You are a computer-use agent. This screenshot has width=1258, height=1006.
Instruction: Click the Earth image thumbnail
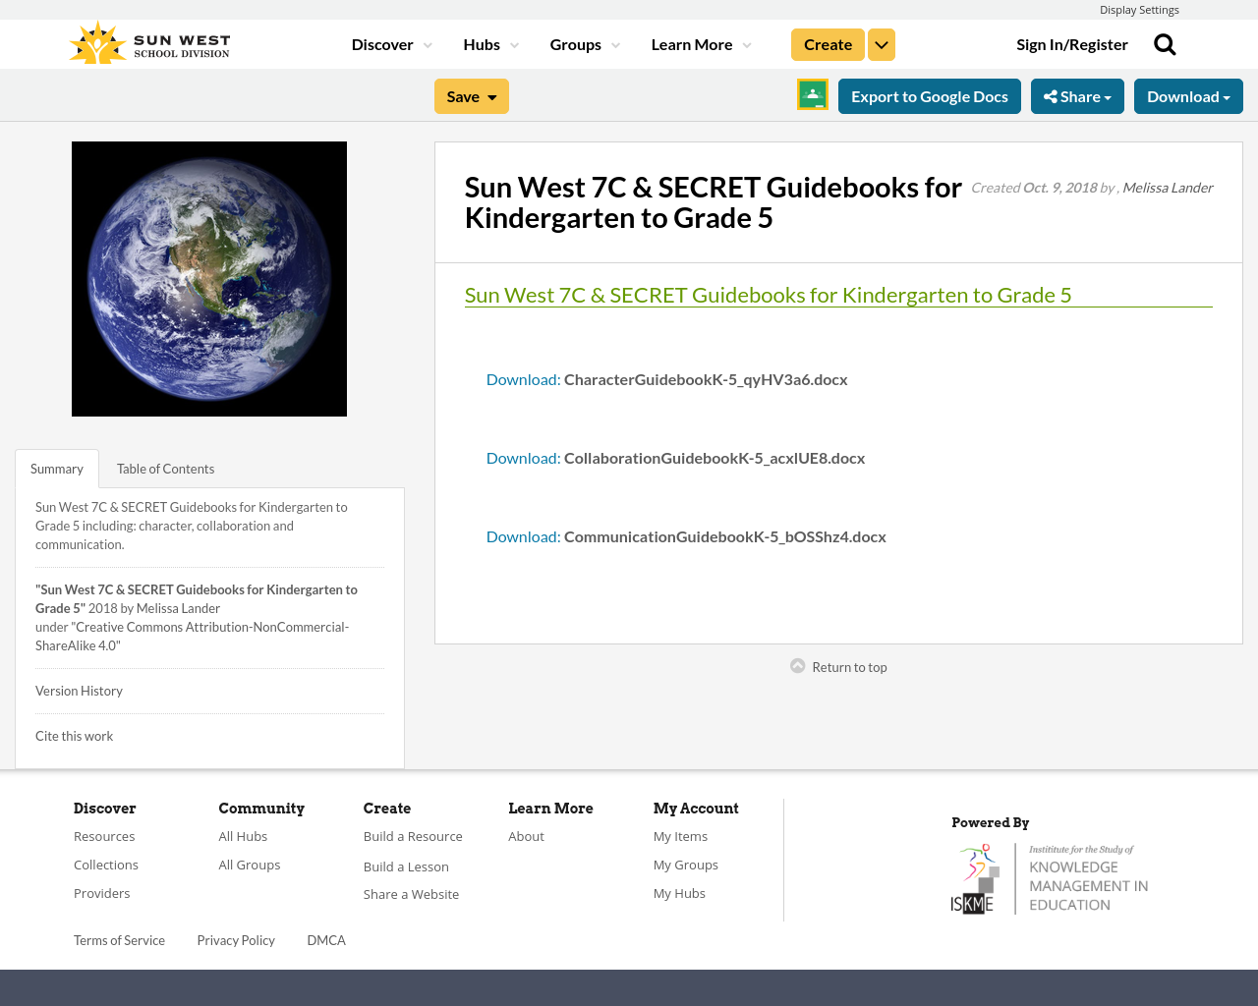tap(209, 279)
